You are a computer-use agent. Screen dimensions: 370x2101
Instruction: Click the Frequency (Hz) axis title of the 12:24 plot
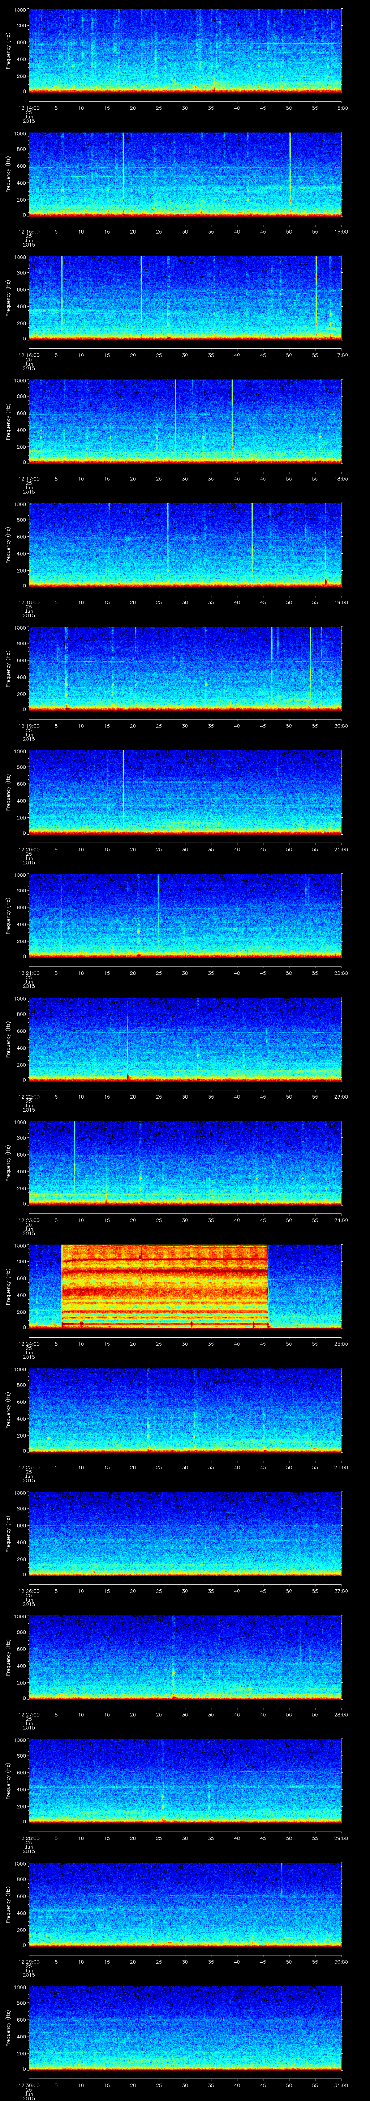click(8, 1286)
